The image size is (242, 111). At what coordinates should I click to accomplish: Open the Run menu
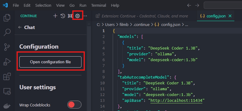click(83, 6)
